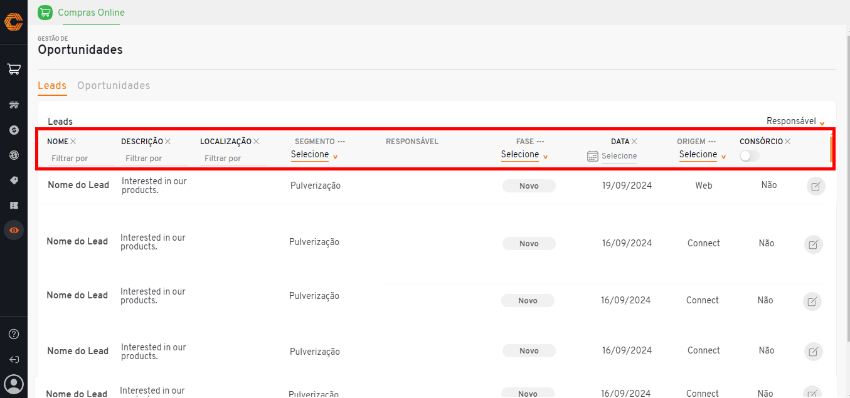Image resolution: width=850 pixels, height=398 pixels.
Task: Select the highlighted eye sidebar icon
Action: 14,230
